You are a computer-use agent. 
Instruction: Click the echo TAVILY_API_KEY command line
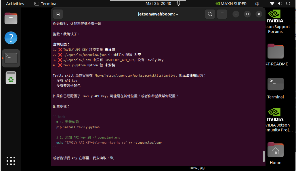(109, 143)
